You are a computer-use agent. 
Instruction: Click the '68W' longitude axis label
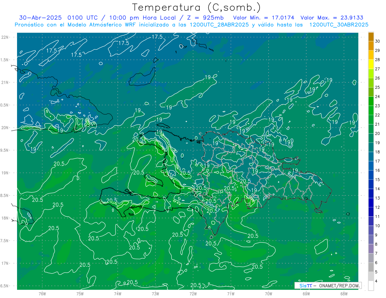click(x=344, y=294)
